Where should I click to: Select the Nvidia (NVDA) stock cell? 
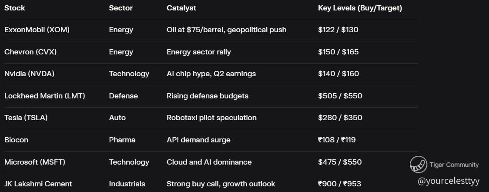[29, 74]
